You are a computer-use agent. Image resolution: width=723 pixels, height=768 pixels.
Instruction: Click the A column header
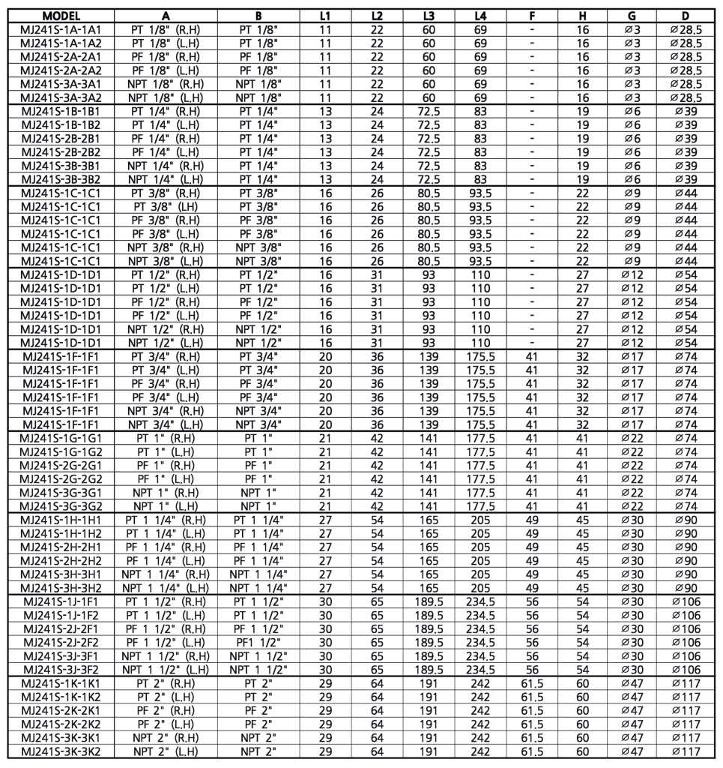point(166,16)
